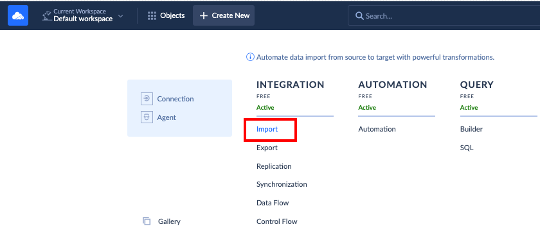Open the Gallery link
Screen dimensions: 540x249
tap(169, 221)
